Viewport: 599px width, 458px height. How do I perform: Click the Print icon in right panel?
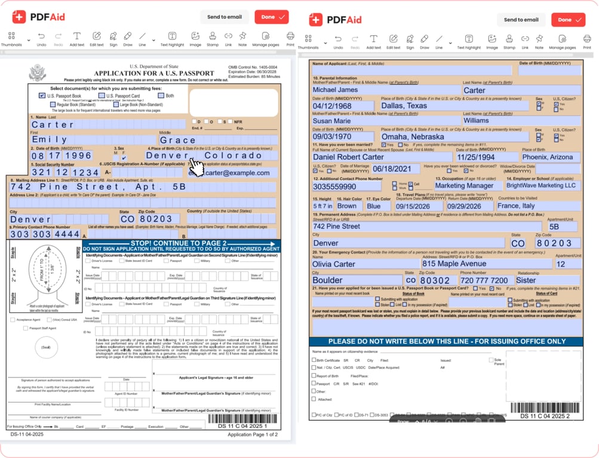point(587,42)
